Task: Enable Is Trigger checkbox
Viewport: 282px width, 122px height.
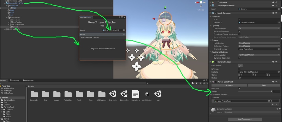Action: pos(239,69)
